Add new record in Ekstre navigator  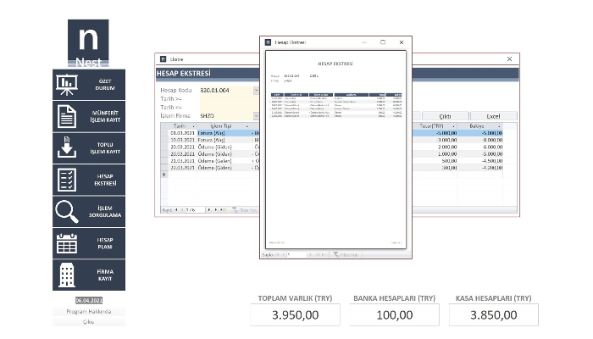223,209
